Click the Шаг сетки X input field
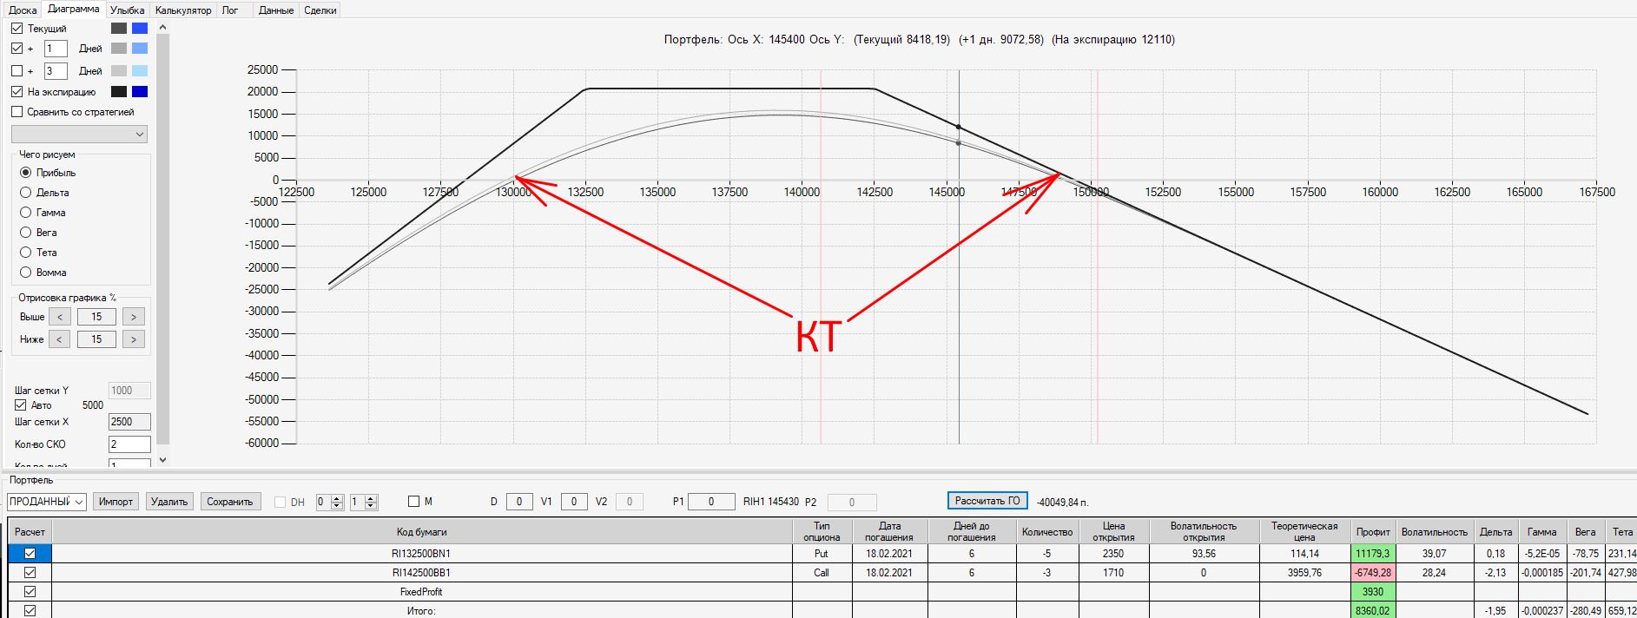Screen dimensions: 1637x618 [129, 422]
